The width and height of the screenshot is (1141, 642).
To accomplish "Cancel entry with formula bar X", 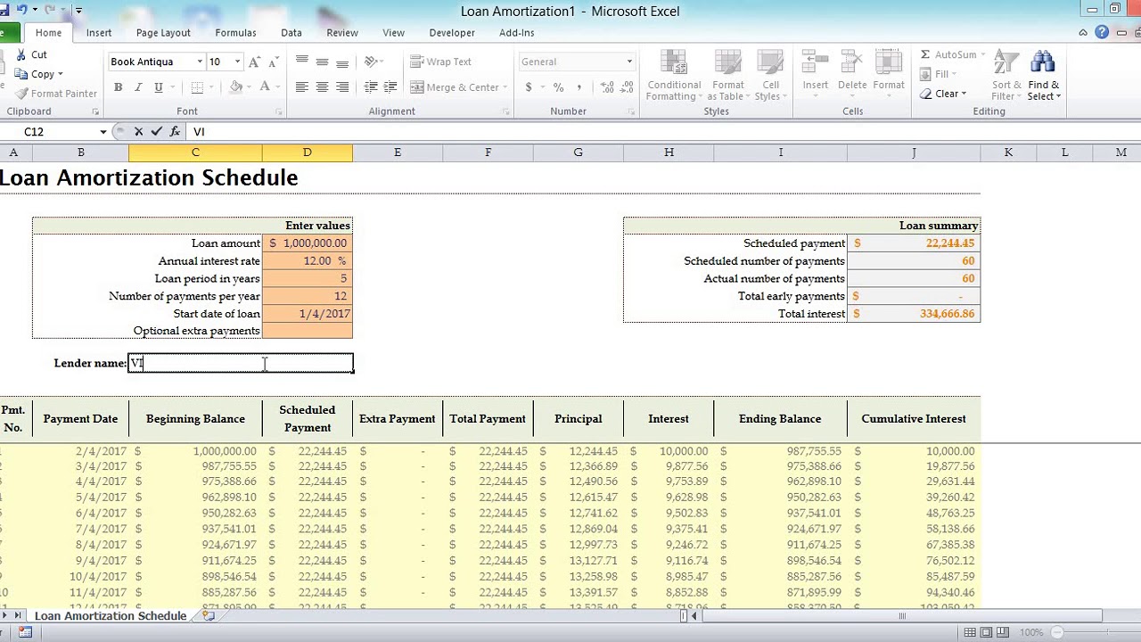I will [x=138, y=131].
